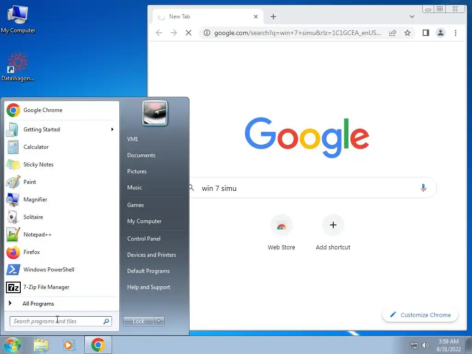
Task: Open 7-Zip File Manager
Action: pos(62,287)
